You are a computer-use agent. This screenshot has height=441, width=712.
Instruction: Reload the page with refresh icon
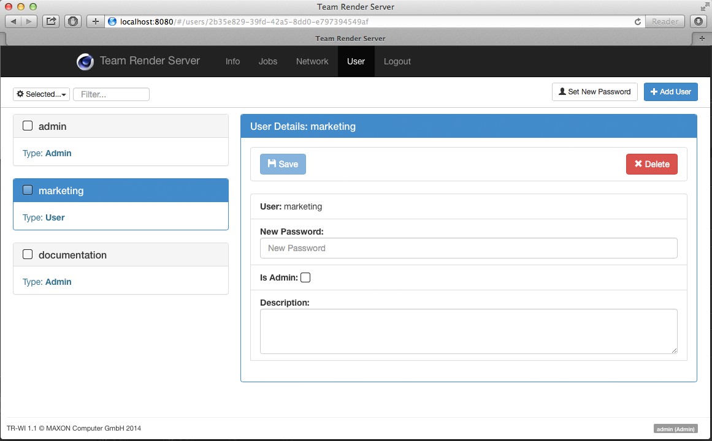pyautogui.click(x=638, y=21)
